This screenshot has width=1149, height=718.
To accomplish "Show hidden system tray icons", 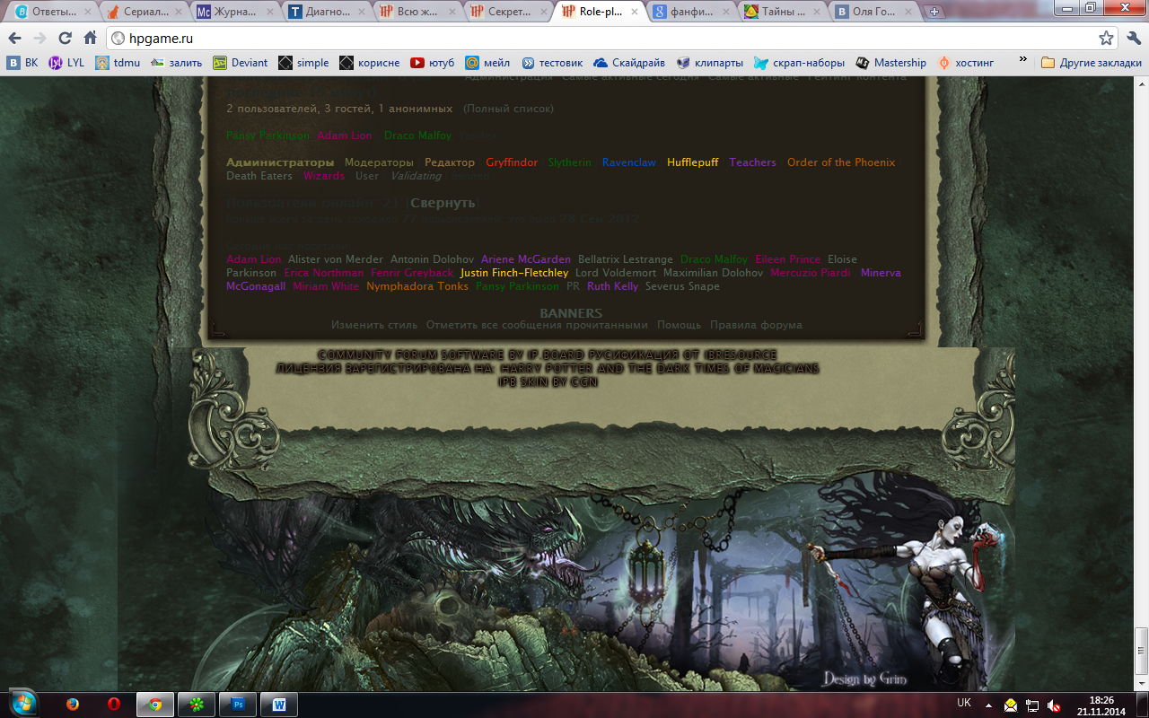I will coord(988,705).
